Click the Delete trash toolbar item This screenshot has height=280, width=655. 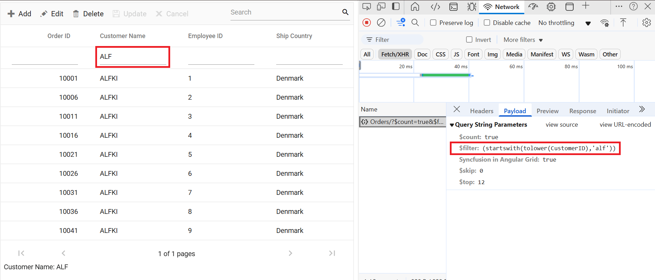point(88,14)
